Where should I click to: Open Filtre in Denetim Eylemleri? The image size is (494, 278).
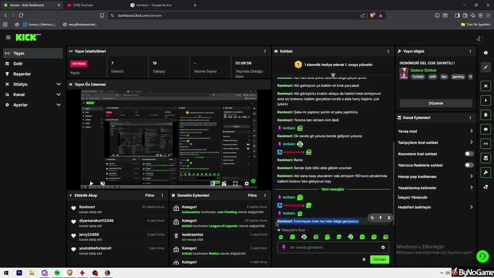[x=252, y=195]
